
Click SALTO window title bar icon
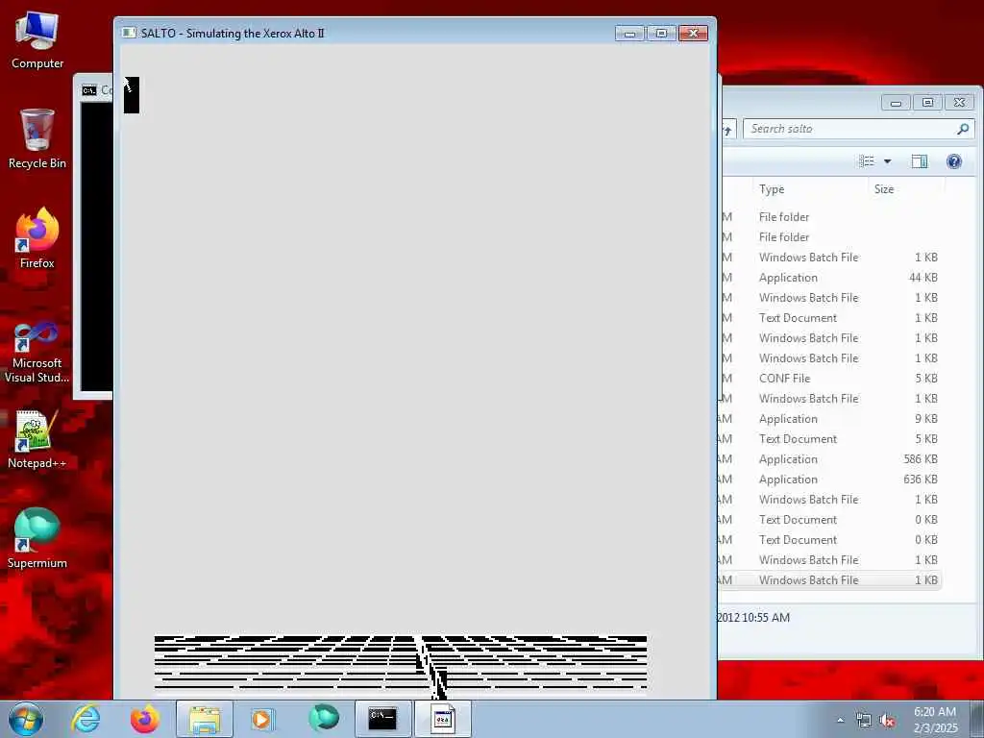click(129, 33)
